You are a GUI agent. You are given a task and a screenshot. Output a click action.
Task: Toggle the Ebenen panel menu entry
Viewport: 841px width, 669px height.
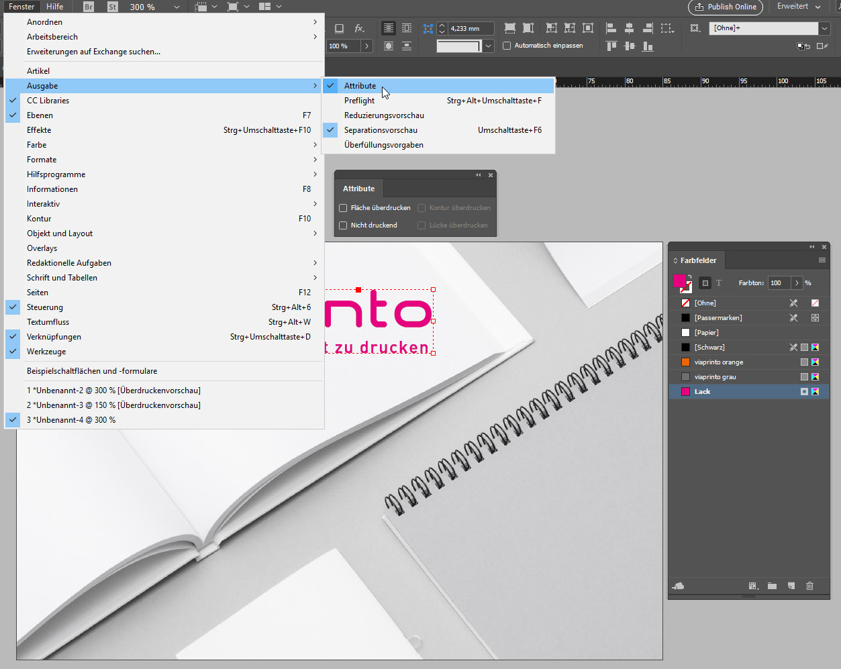[164, 115]
